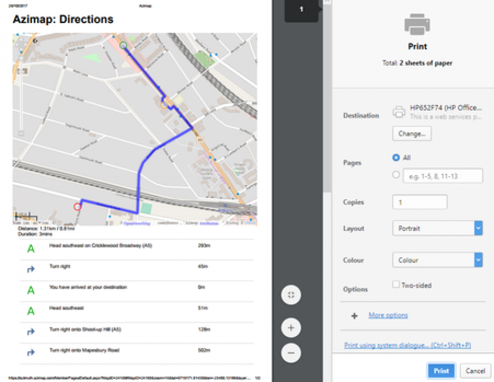Zoom out on print preview
494x382 pixels.
(291, 353)
